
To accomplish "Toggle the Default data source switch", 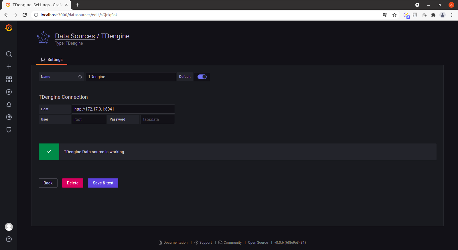I will [x=202, y=77].
